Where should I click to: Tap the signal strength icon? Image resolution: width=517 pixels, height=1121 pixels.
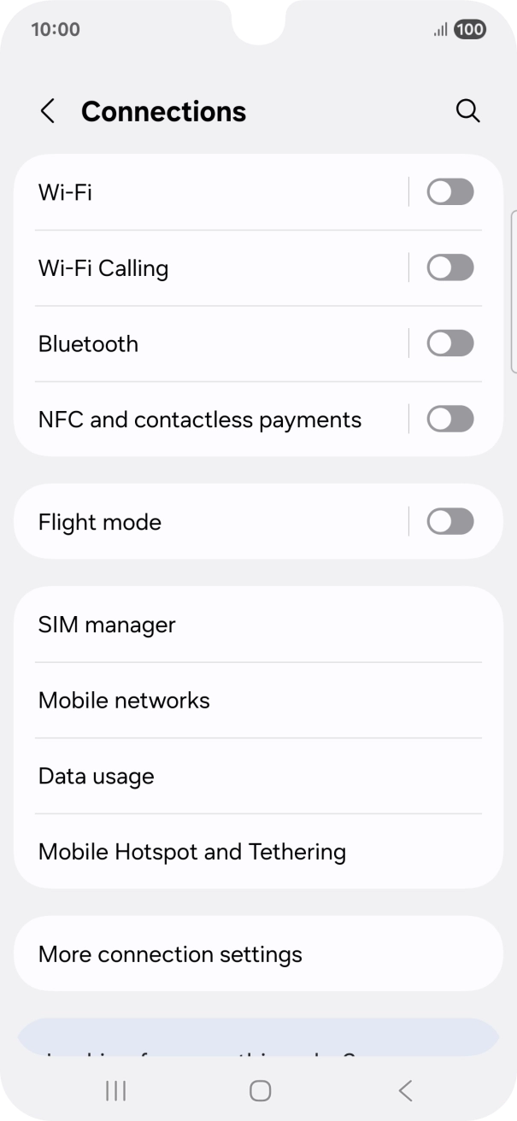pyautogui.click(x=438, y=29)
